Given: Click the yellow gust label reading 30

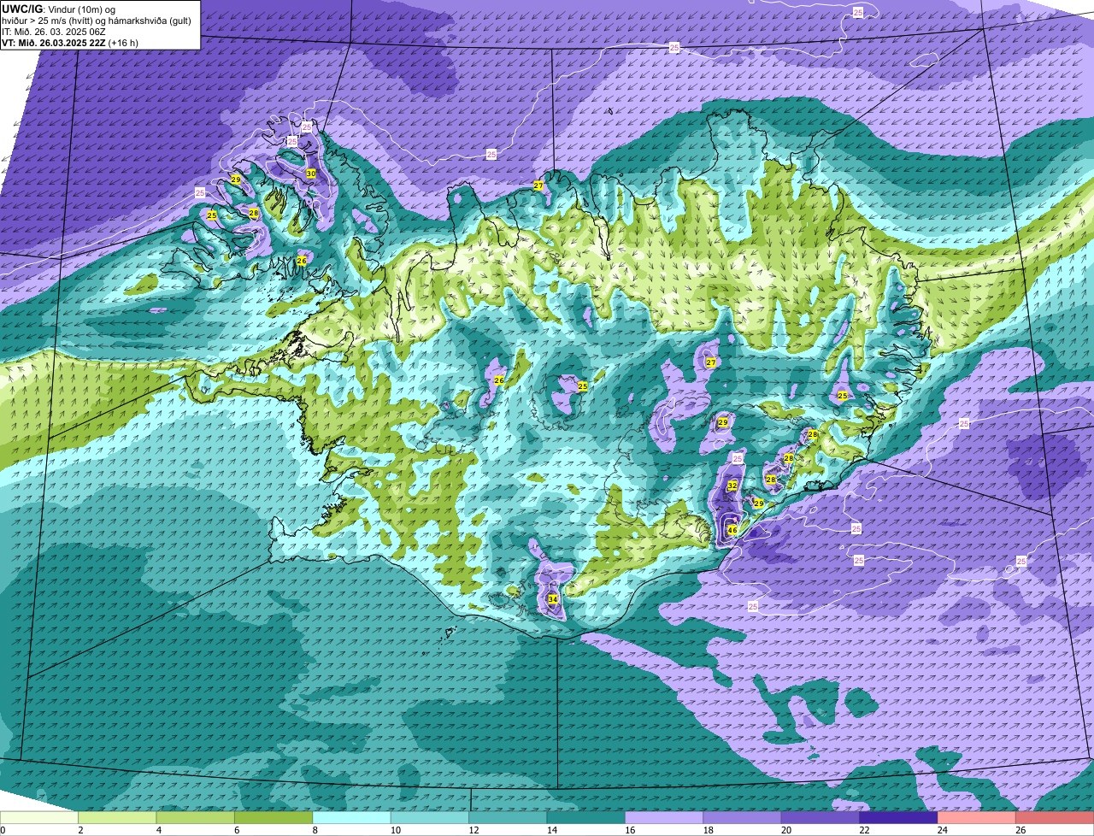Looking at the screenshot, I should pyautogui.click(x=311, y=173).
